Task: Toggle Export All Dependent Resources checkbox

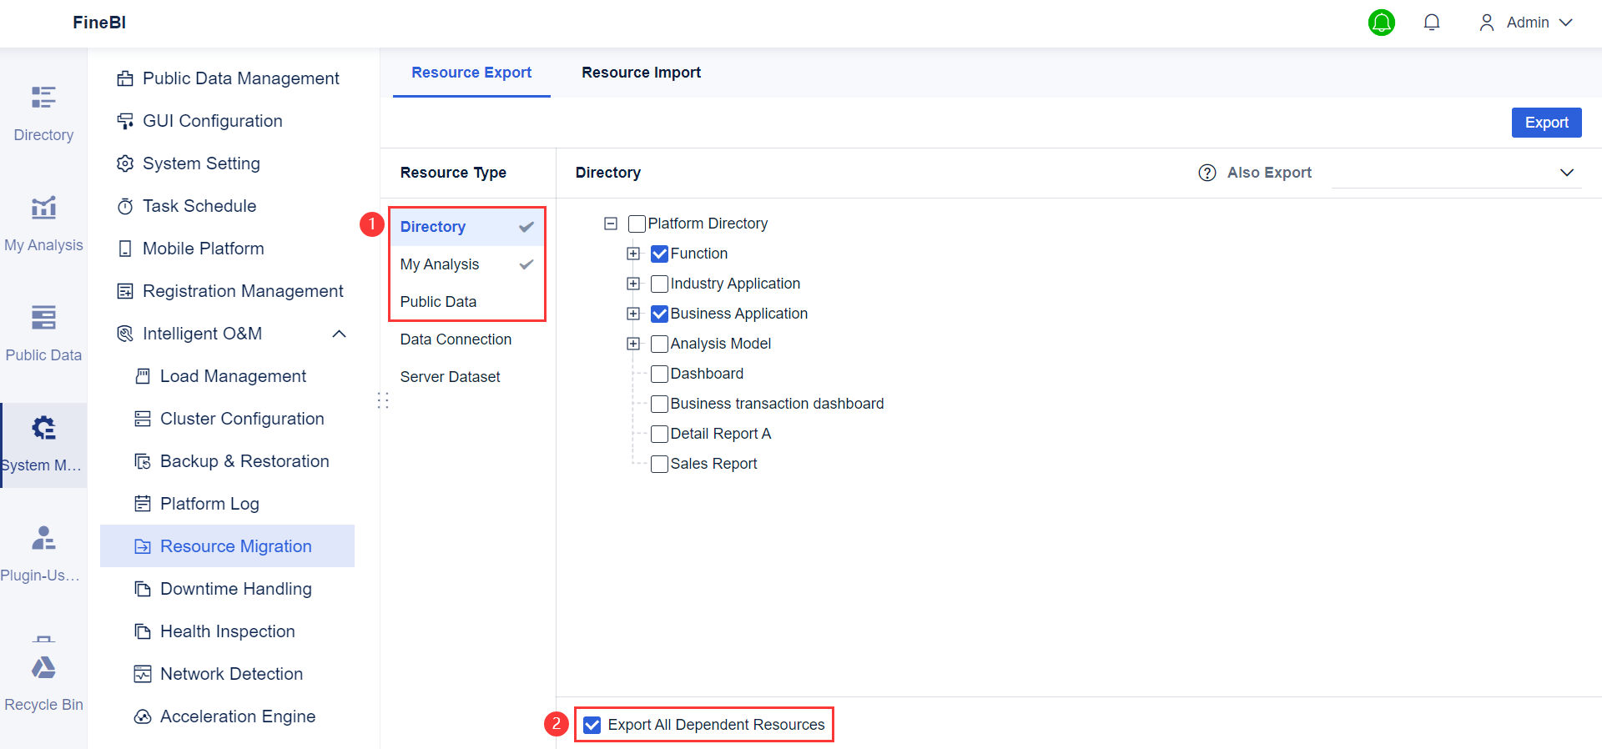Action: pyautogui.click(x=592, y=725)
